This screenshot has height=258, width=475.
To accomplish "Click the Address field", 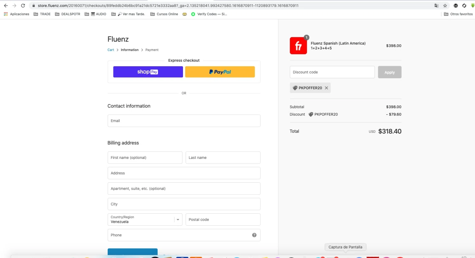I will (x=184, y=173).
